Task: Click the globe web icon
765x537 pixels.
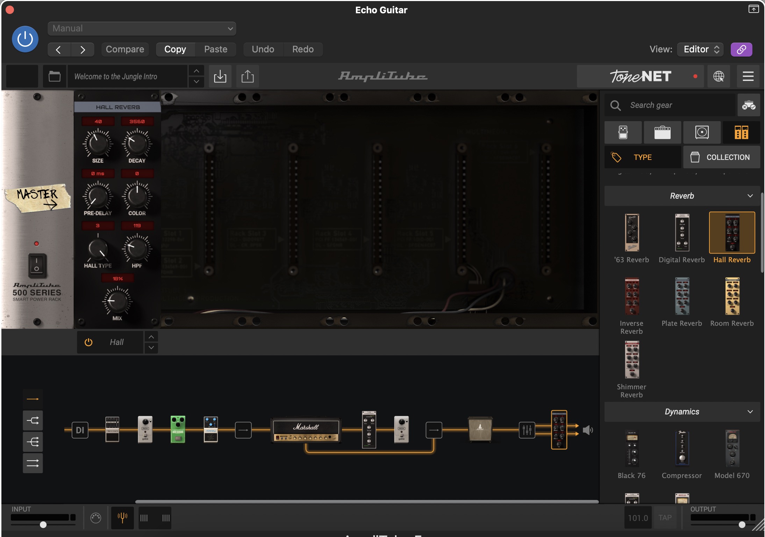Action: 718,76
